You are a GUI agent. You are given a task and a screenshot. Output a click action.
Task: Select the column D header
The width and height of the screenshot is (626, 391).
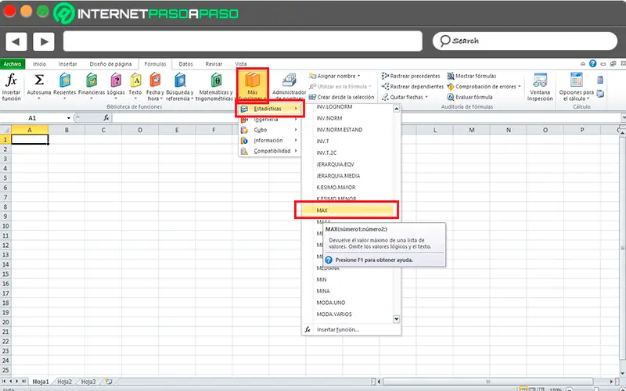[140, 130]
